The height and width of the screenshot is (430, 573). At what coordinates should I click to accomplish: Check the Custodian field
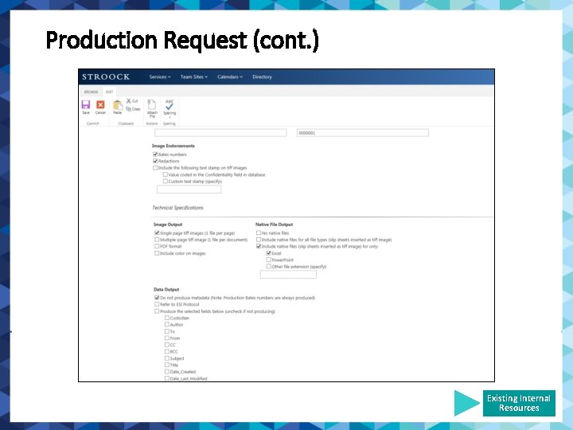[x=167, y=318]
